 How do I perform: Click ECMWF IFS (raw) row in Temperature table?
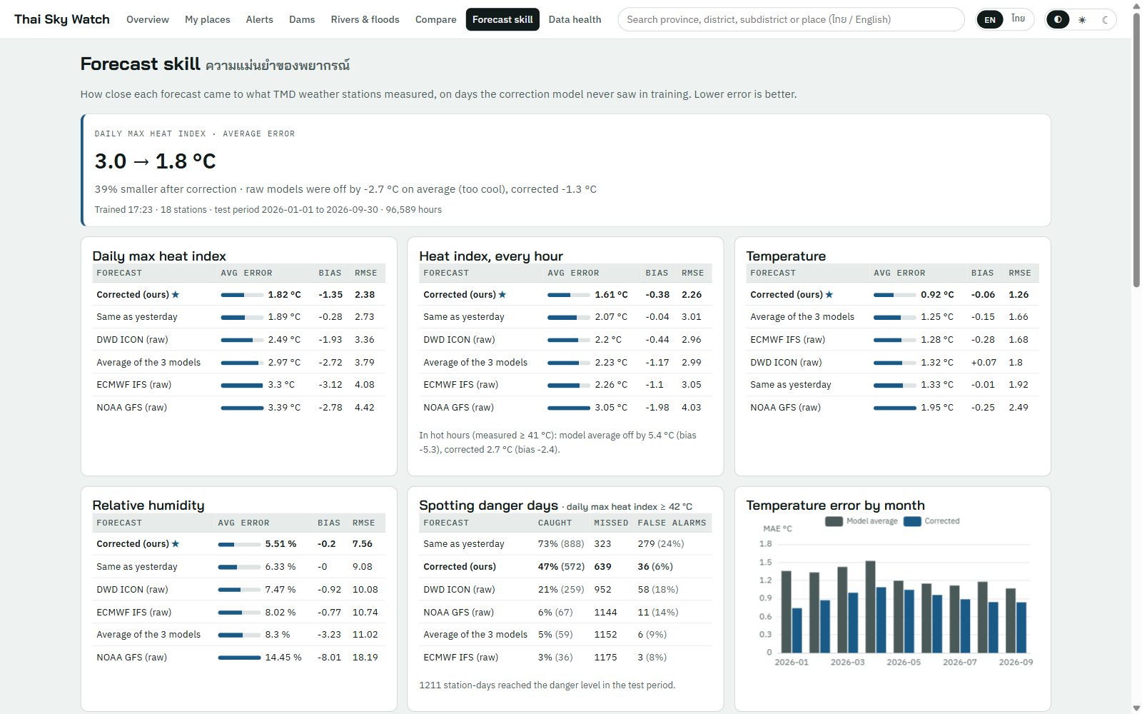click(x=892, y=339)
